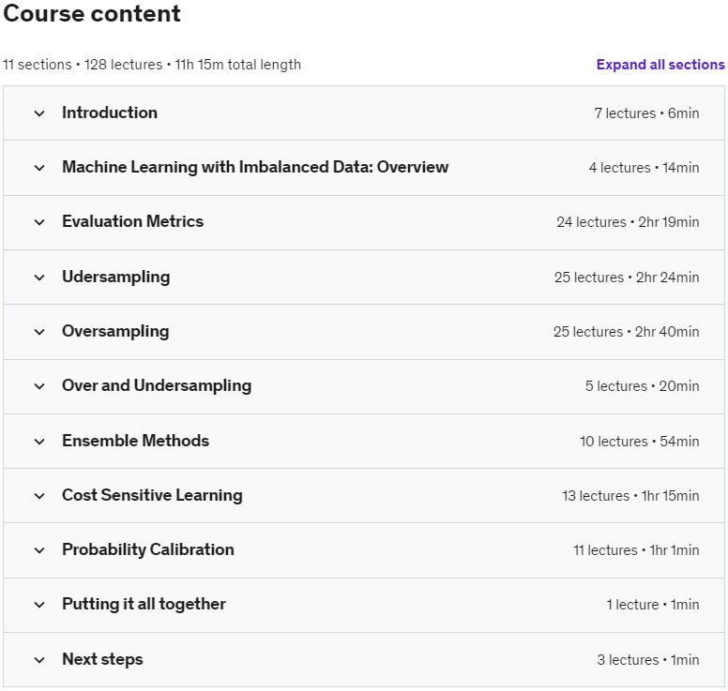The width and height of the screenshot is (728, 691).
Task: Click the 7 lectures • 6min label
Action: [x=646, y=113]
